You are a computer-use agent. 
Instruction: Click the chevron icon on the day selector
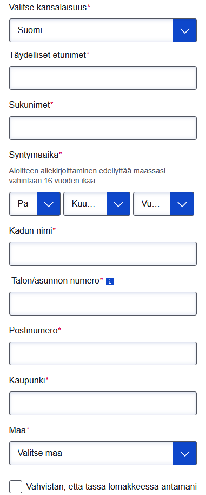[49, 204]
